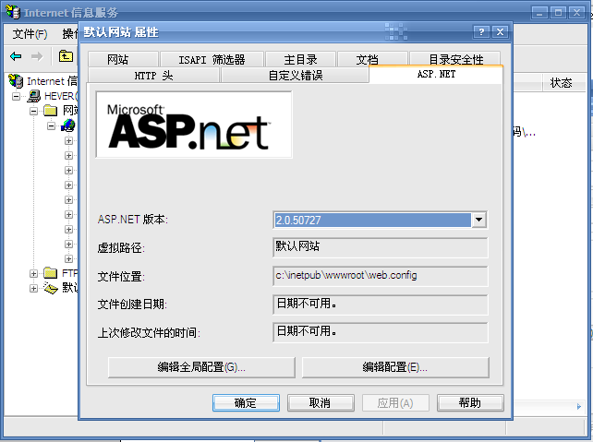Screen dimensions: 593x442
Task: Collapse the default website globe node
Action: [52, 125]
